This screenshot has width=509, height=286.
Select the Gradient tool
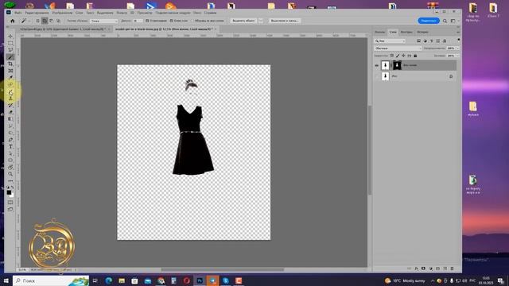click(10, 119)
